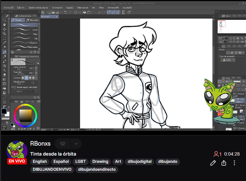
Task: Select the Hand move-view tool
Action: (x=4, y=25)
